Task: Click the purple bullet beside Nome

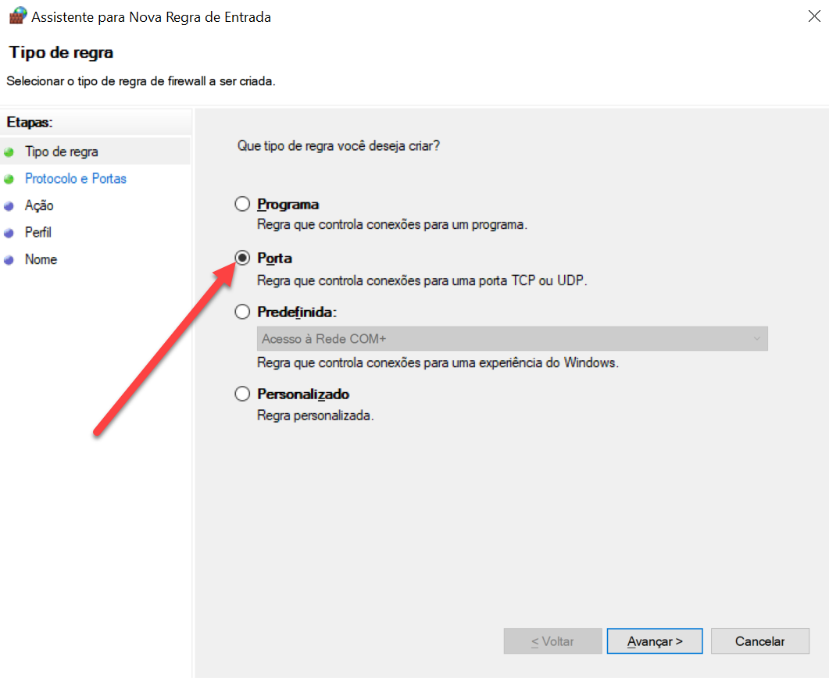Action: 9,260
